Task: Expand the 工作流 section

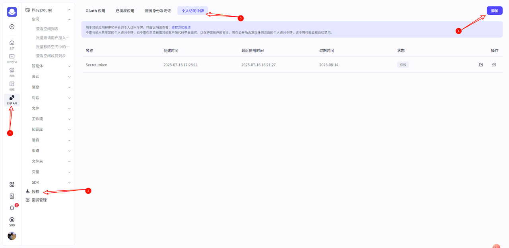Action: click(69, 119)
